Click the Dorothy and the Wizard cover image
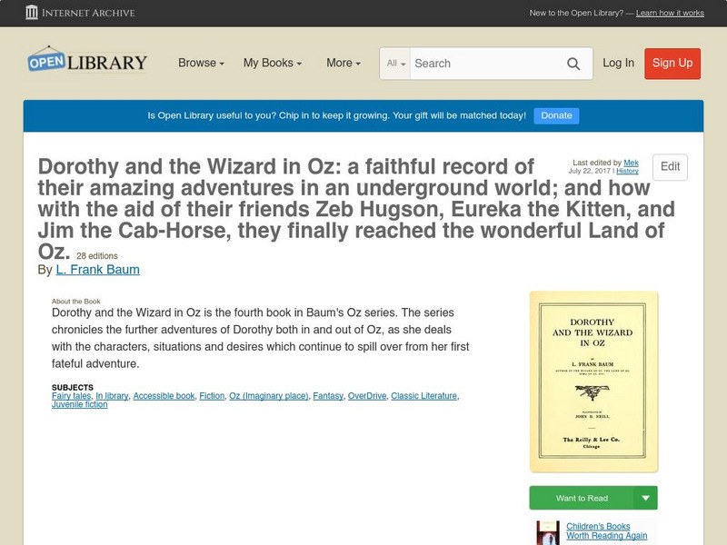The width and height of the screenshot is (727, 545). 593,381
